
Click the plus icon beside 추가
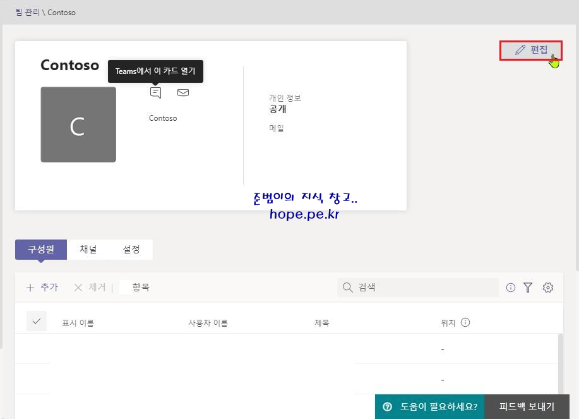pos(30,288)
